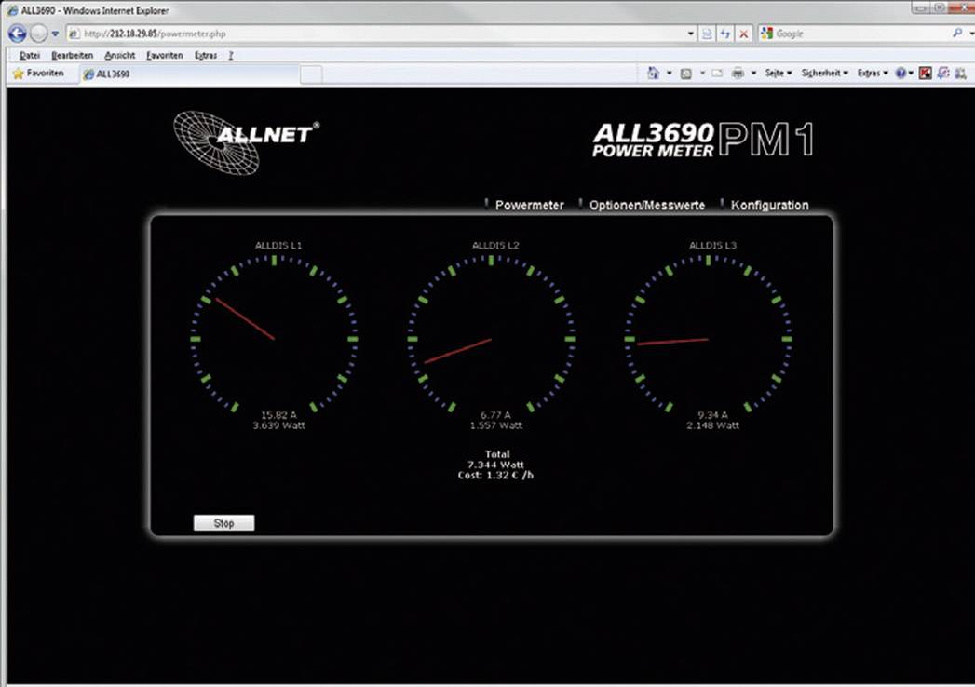Click the greyed Forward navigation arrow
Screen dimensions: 975x687
click(x=39, y=33)
